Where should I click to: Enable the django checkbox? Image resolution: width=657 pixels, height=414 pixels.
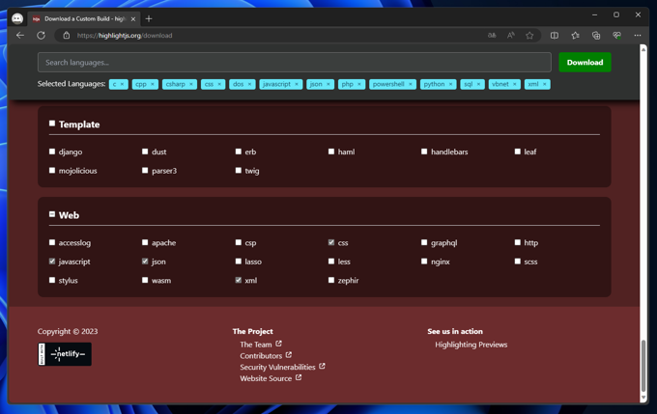click(52, 152)
